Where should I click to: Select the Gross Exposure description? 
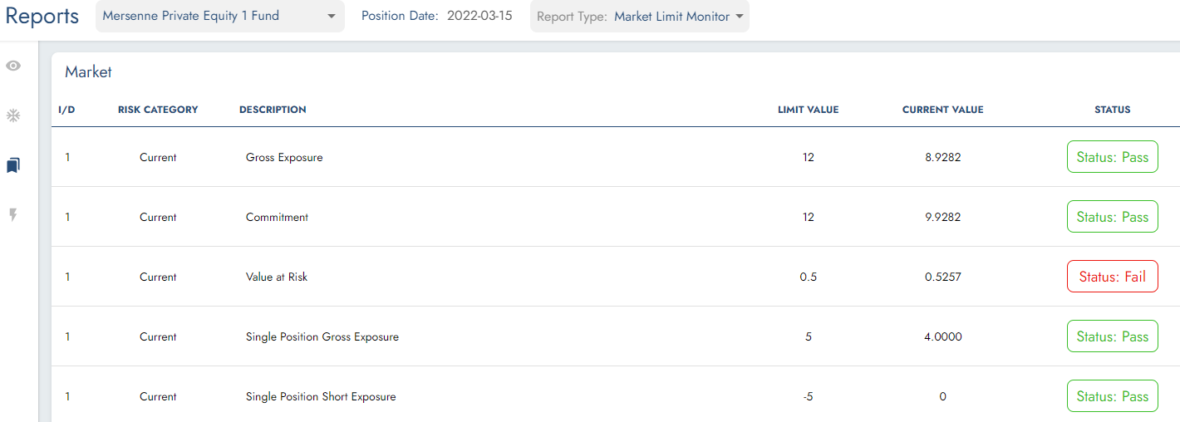pyautogui.click(x=284, y=157)
